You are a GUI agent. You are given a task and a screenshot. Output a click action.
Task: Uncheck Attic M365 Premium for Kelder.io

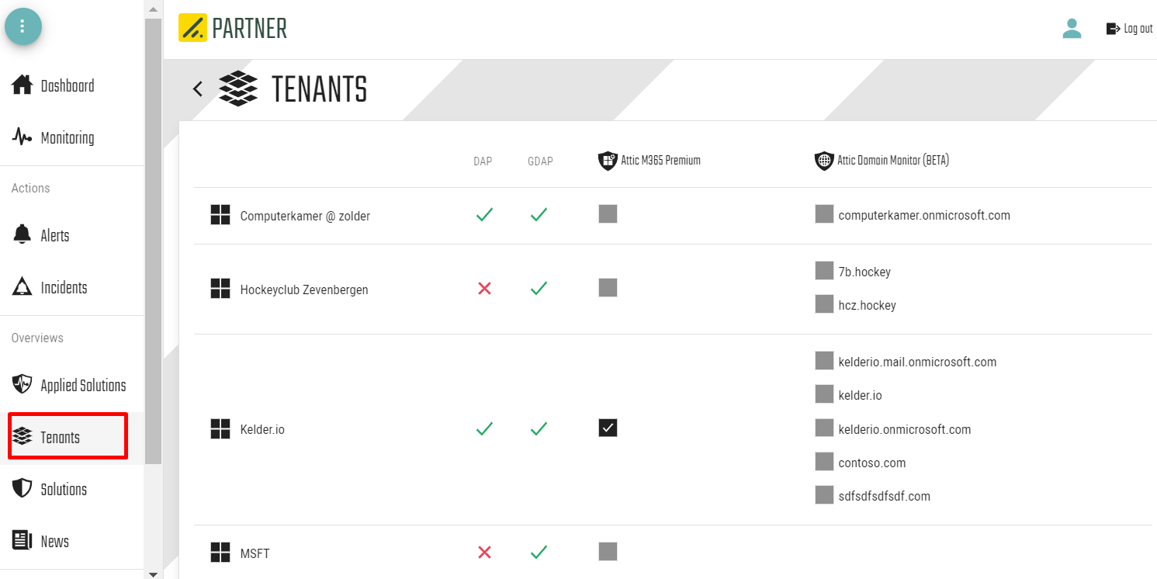[x=608, y=428]
